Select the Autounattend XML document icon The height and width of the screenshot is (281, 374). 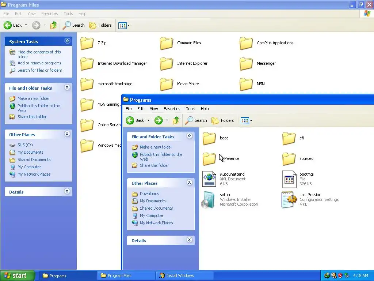(209, 179)
